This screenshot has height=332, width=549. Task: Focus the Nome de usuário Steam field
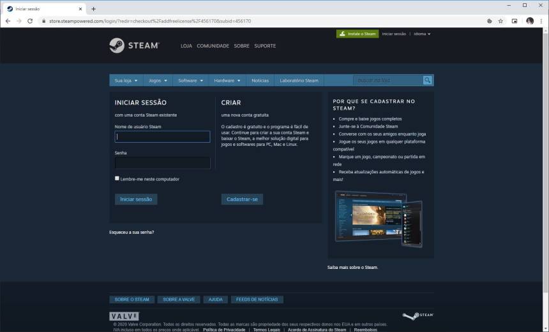pos(162,136)
